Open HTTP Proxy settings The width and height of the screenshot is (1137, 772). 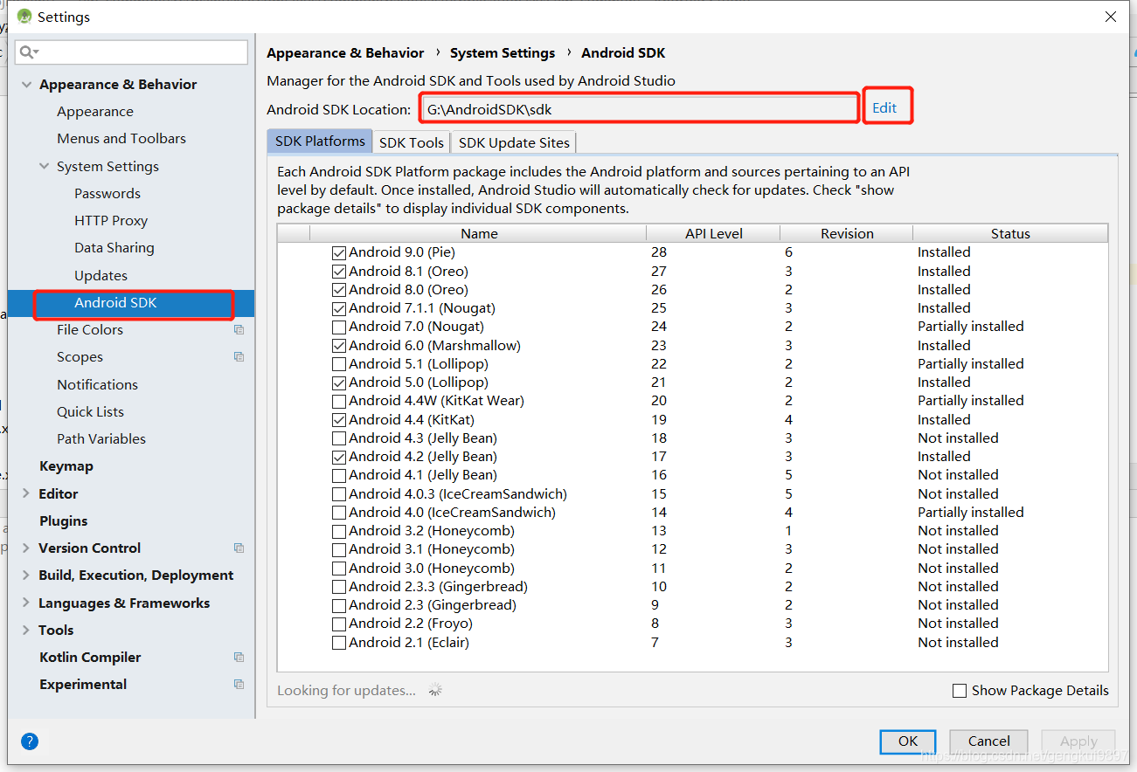click(x=111, y=221)
